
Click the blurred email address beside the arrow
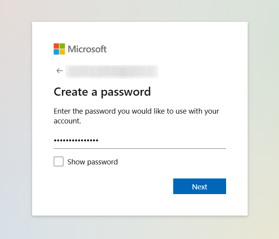(x=112, y=71)
